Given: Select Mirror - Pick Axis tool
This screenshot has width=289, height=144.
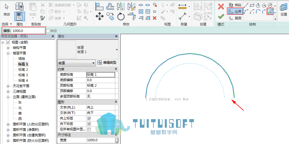Looking at the screenshot, I should (x=121, y=7).
